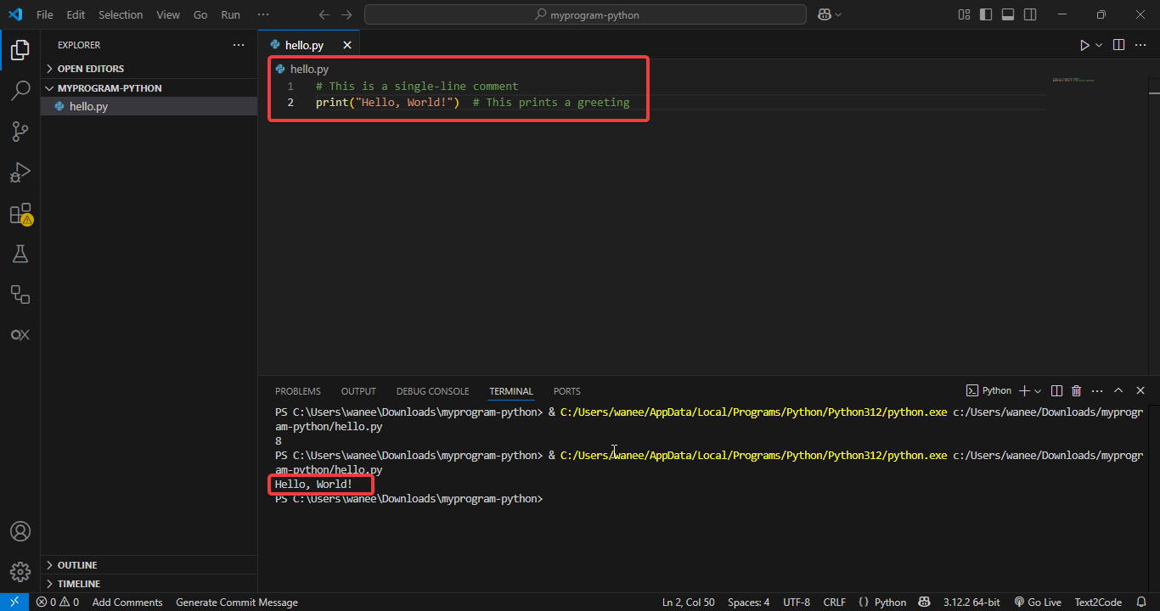Open Explorer Views and More Actions ellipsis
Viewport: 1160px width, 611px height.
pyautogui.click(x=239, y=45)
